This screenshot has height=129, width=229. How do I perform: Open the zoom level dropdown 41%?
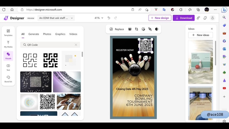tap(99, 18)
